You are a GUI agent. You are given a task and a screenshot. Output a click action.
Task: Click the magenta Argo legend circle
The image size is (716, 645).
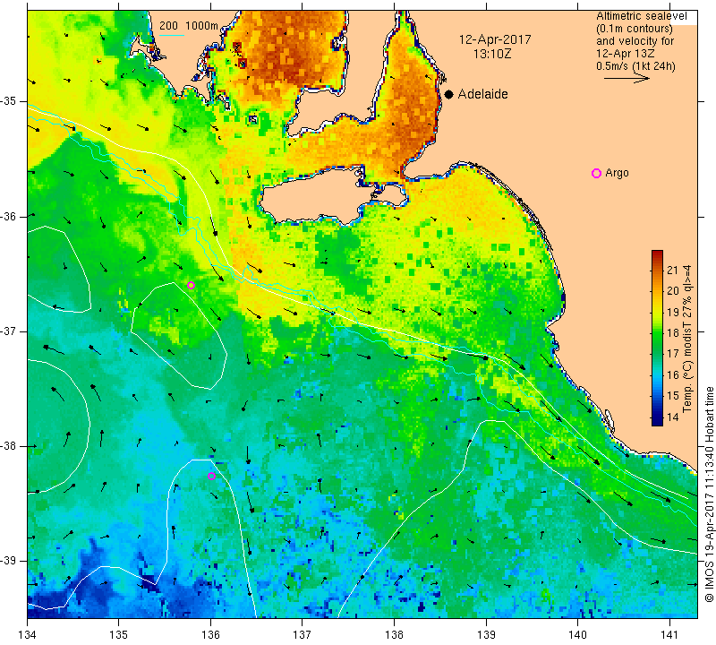click(596, 173)
